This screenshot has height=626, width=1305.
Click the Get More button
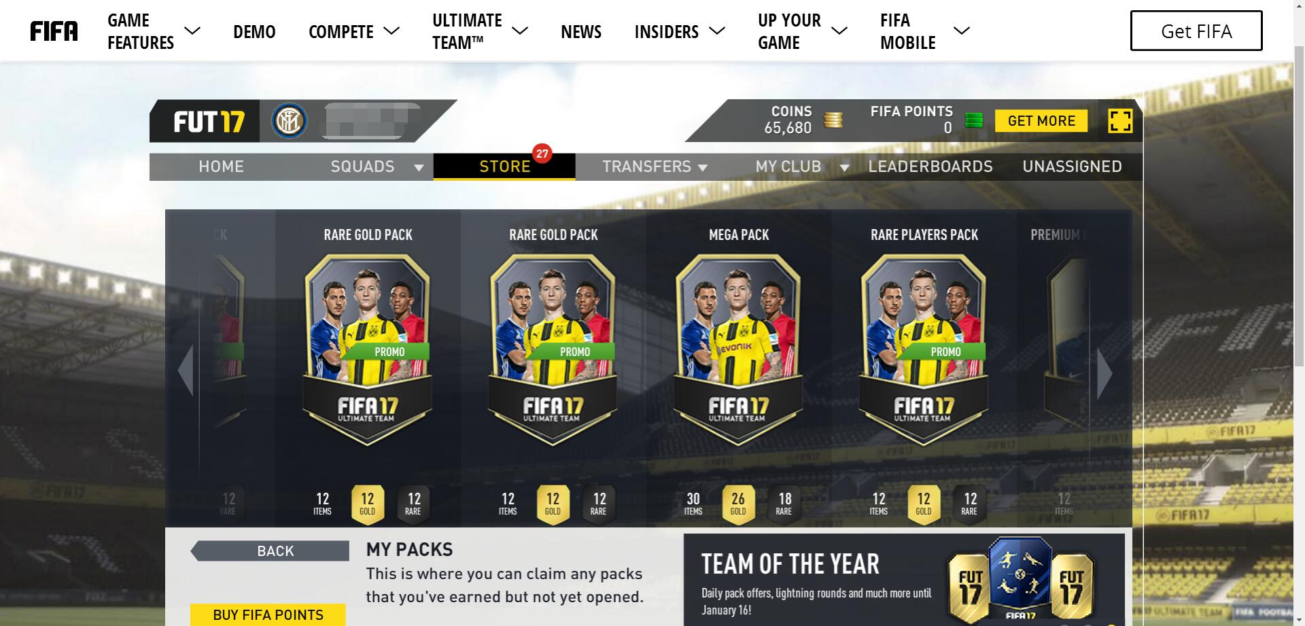(x=1041, y=121)
